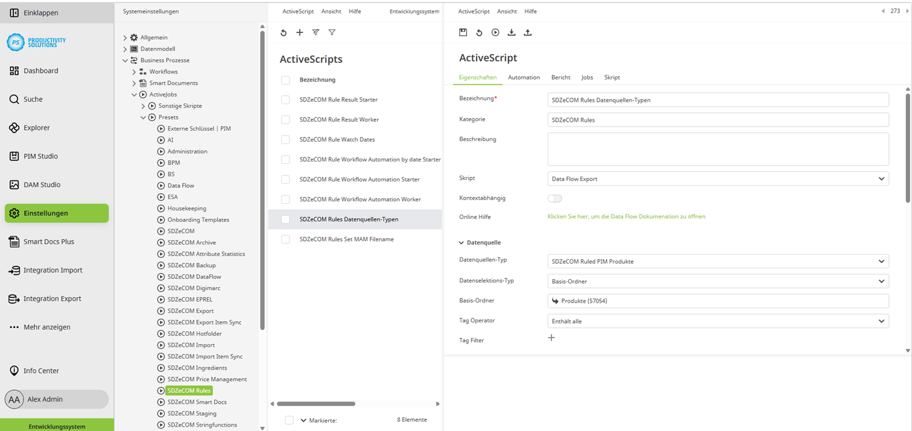912x431 pixels.
Task: Save the ActiveScript using the disk icon
Action: pos(463,32)
